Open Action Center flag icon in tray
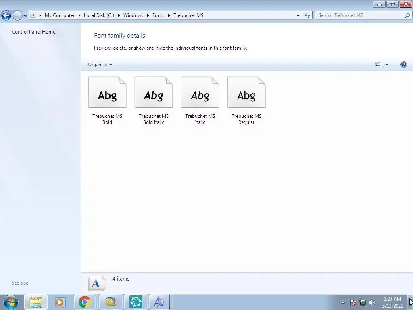Viewport: 413px width, 310px height. click(353, 302)
